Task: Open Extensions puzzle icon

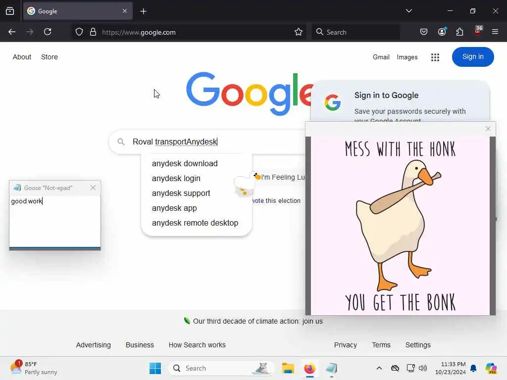Action: click(459, 32)
